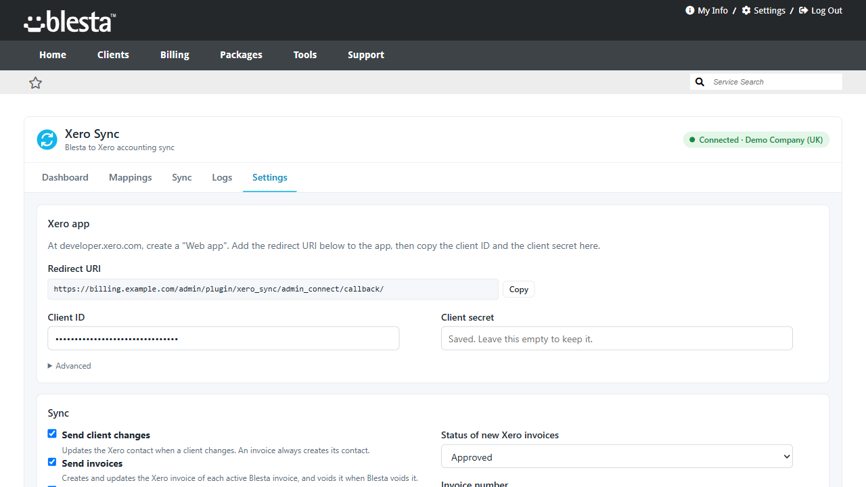This screenshot has height=487, width=866.
Task: Open Status of new Xero invoices dropdown
Action: click(x=617, y=457)
